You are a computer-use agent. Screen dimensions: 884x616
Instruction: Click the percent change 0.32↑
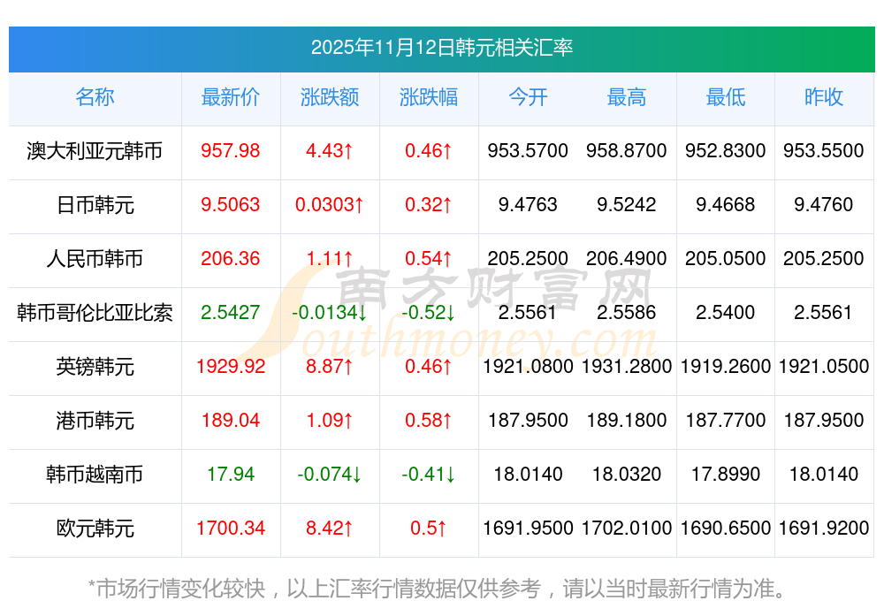tap(429, 204)
